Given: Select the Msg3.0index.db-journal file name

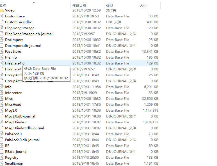Looking at the screenshot, I should (x=24, y=128).
